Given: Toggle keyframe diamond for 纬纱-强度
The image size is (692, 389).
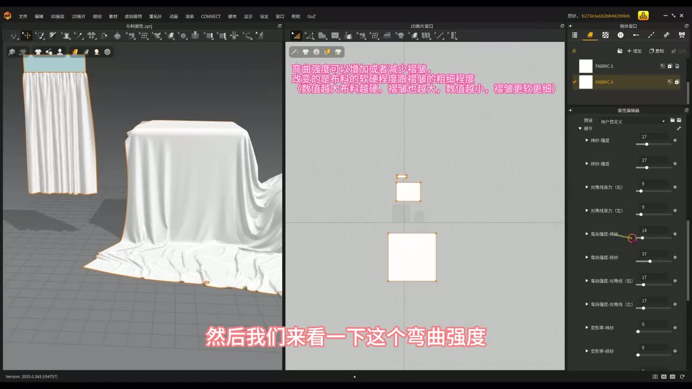Looking at the screenshot, I should pyautogui.click(x=675, y=140).
